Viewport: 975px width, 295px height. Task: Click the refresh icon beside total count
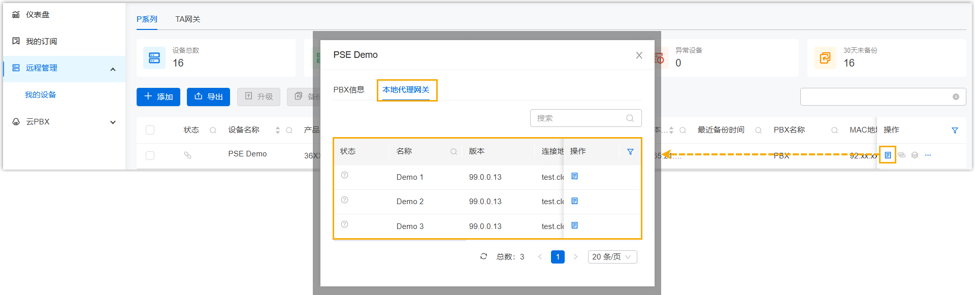tap(483, 256)
